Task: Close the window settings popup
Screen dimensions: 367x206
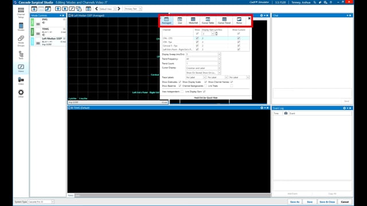Action: point(249,18)
